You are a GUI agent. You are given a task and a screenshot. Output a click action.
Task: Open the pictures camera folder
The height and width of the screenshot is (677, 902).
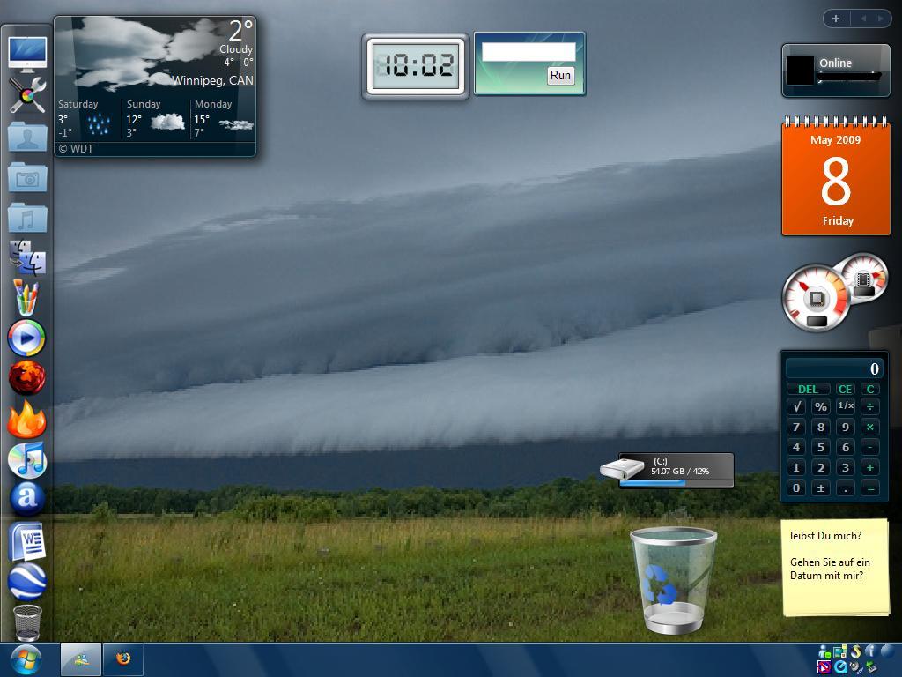27,177
